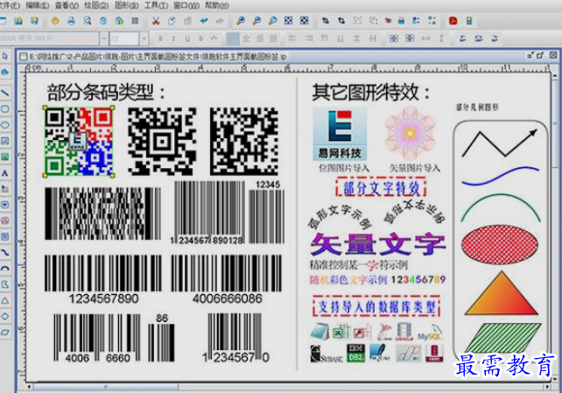Select the arc drawing tool
Screen dimensions: 562x393
[x=5, y=269]
